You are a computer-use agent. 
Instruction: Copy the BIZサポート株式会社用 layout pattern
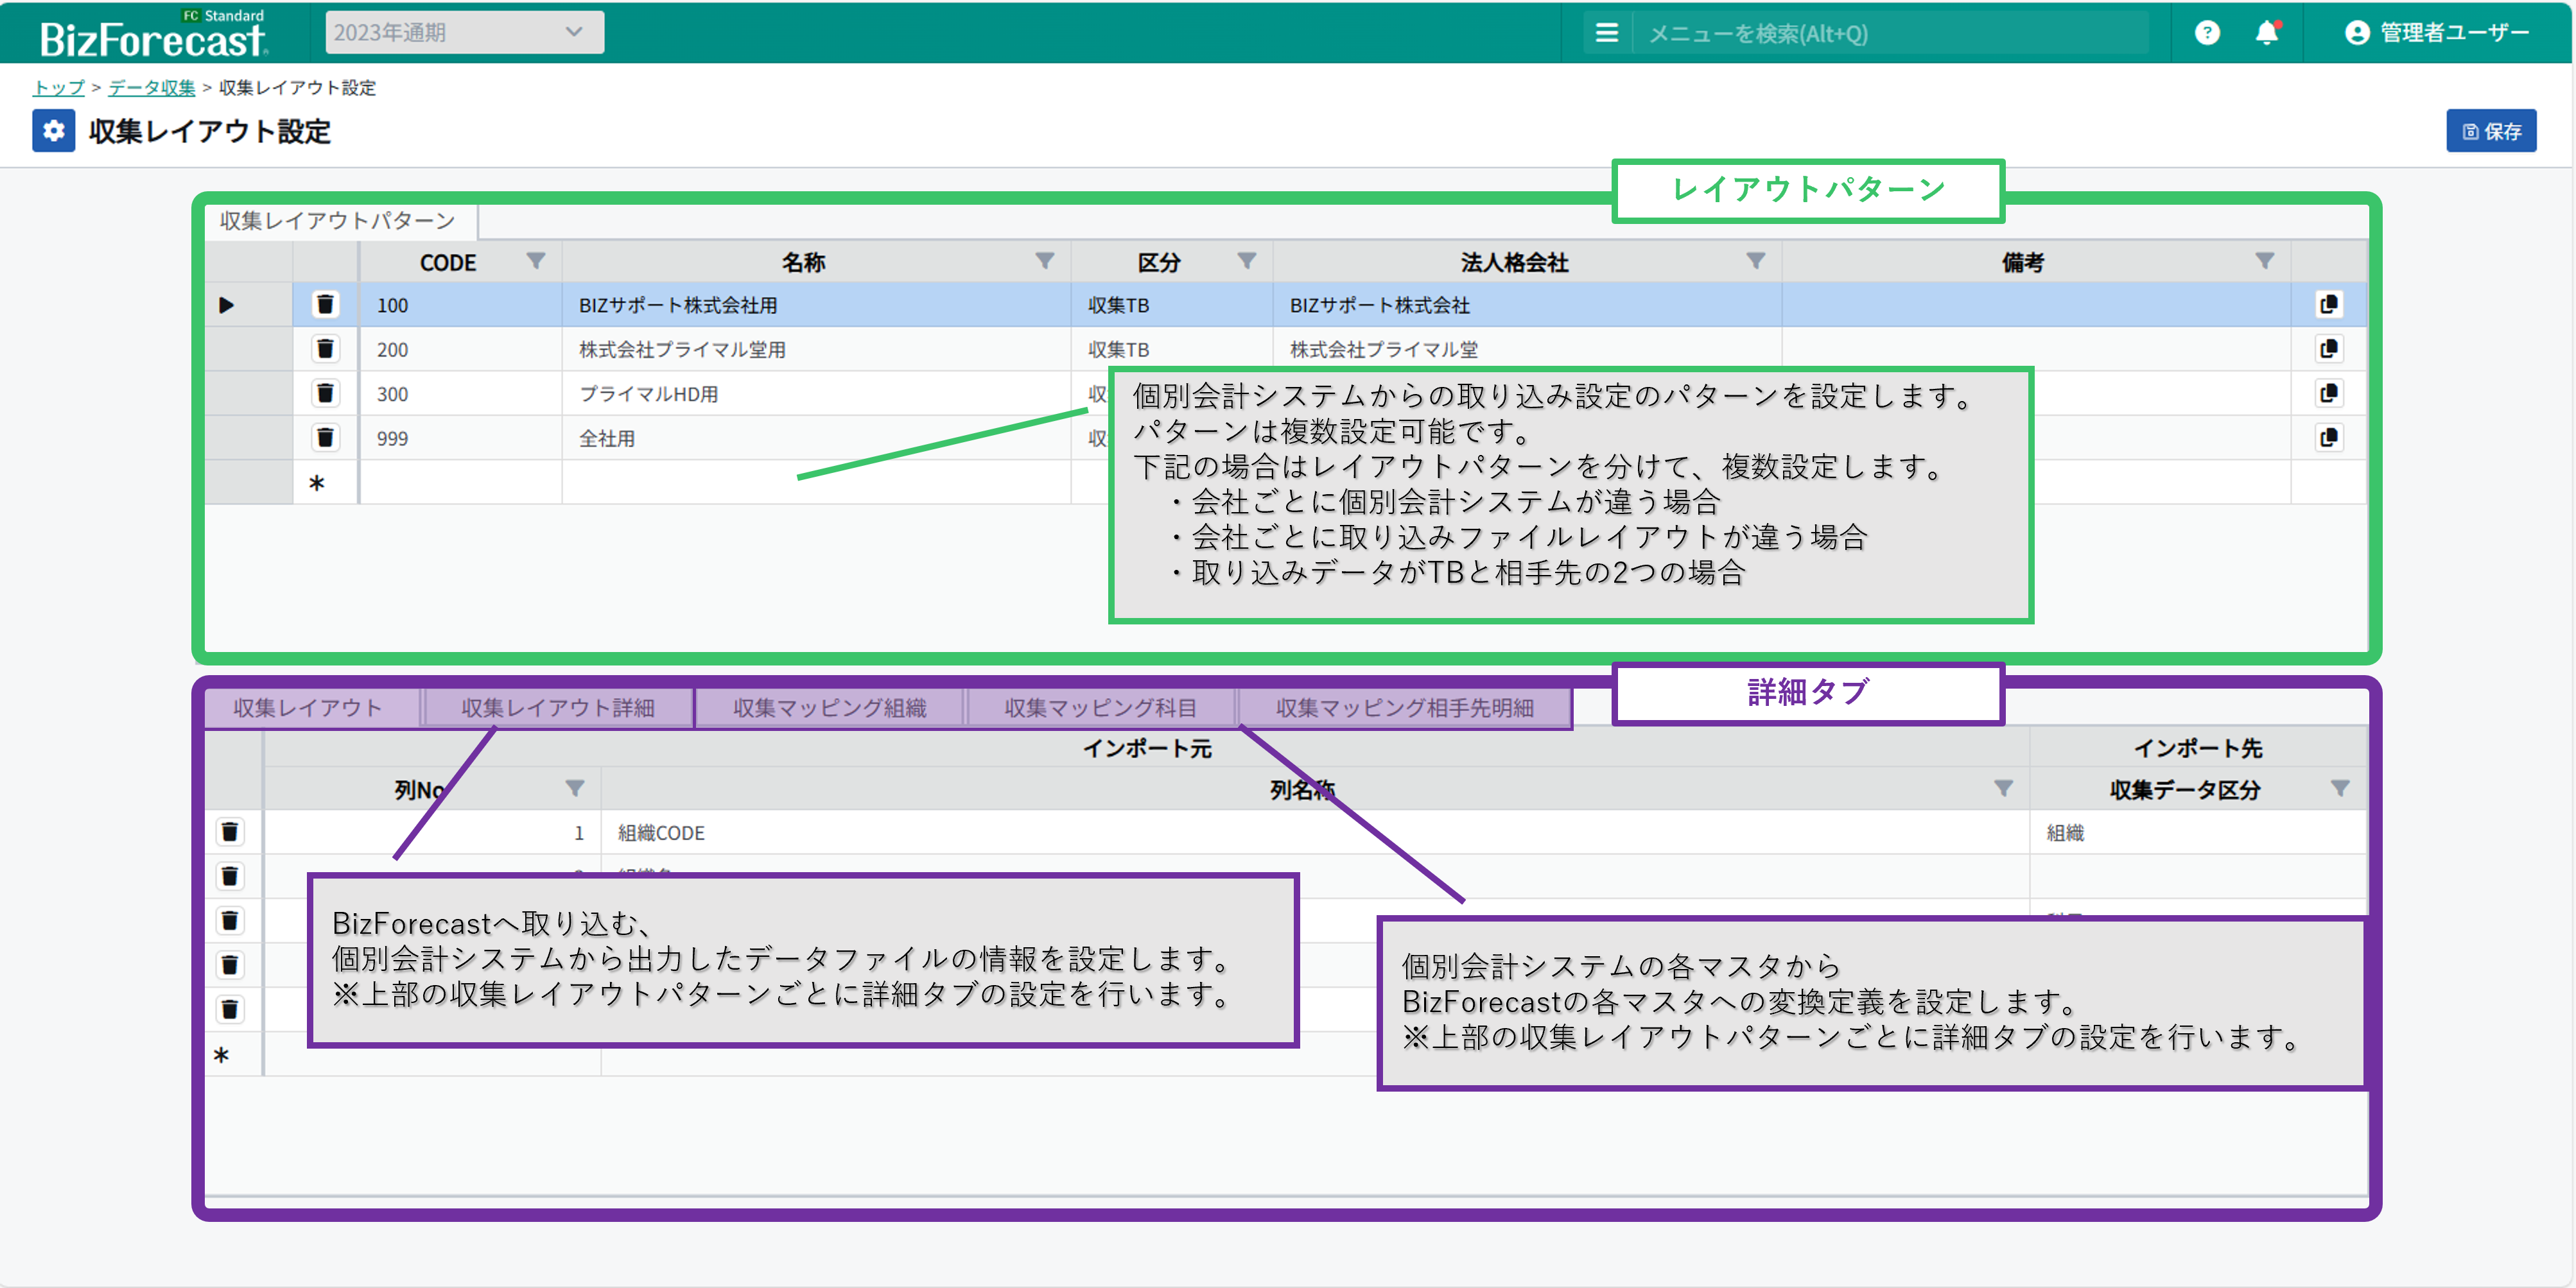pos(2328,305)
